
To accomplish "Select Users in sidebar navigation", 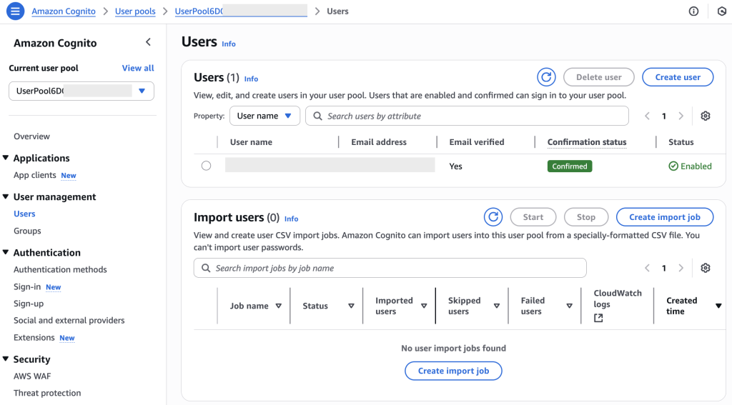I will pyautogui.click(x=24, y=214).
